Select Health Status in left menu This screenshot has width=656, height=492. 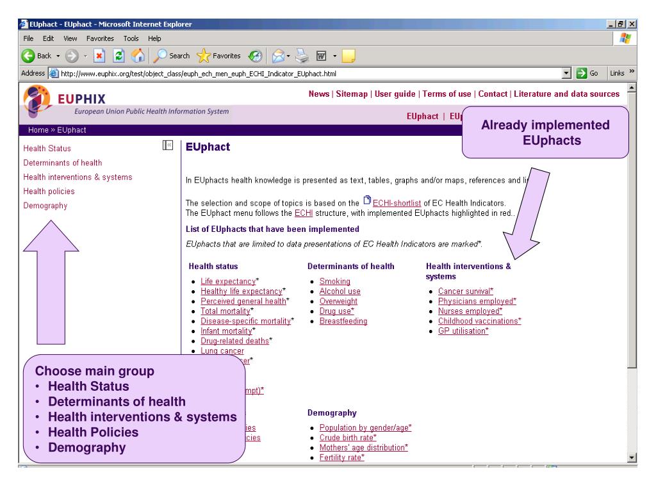pyautogui.click(x=47, y=149)
